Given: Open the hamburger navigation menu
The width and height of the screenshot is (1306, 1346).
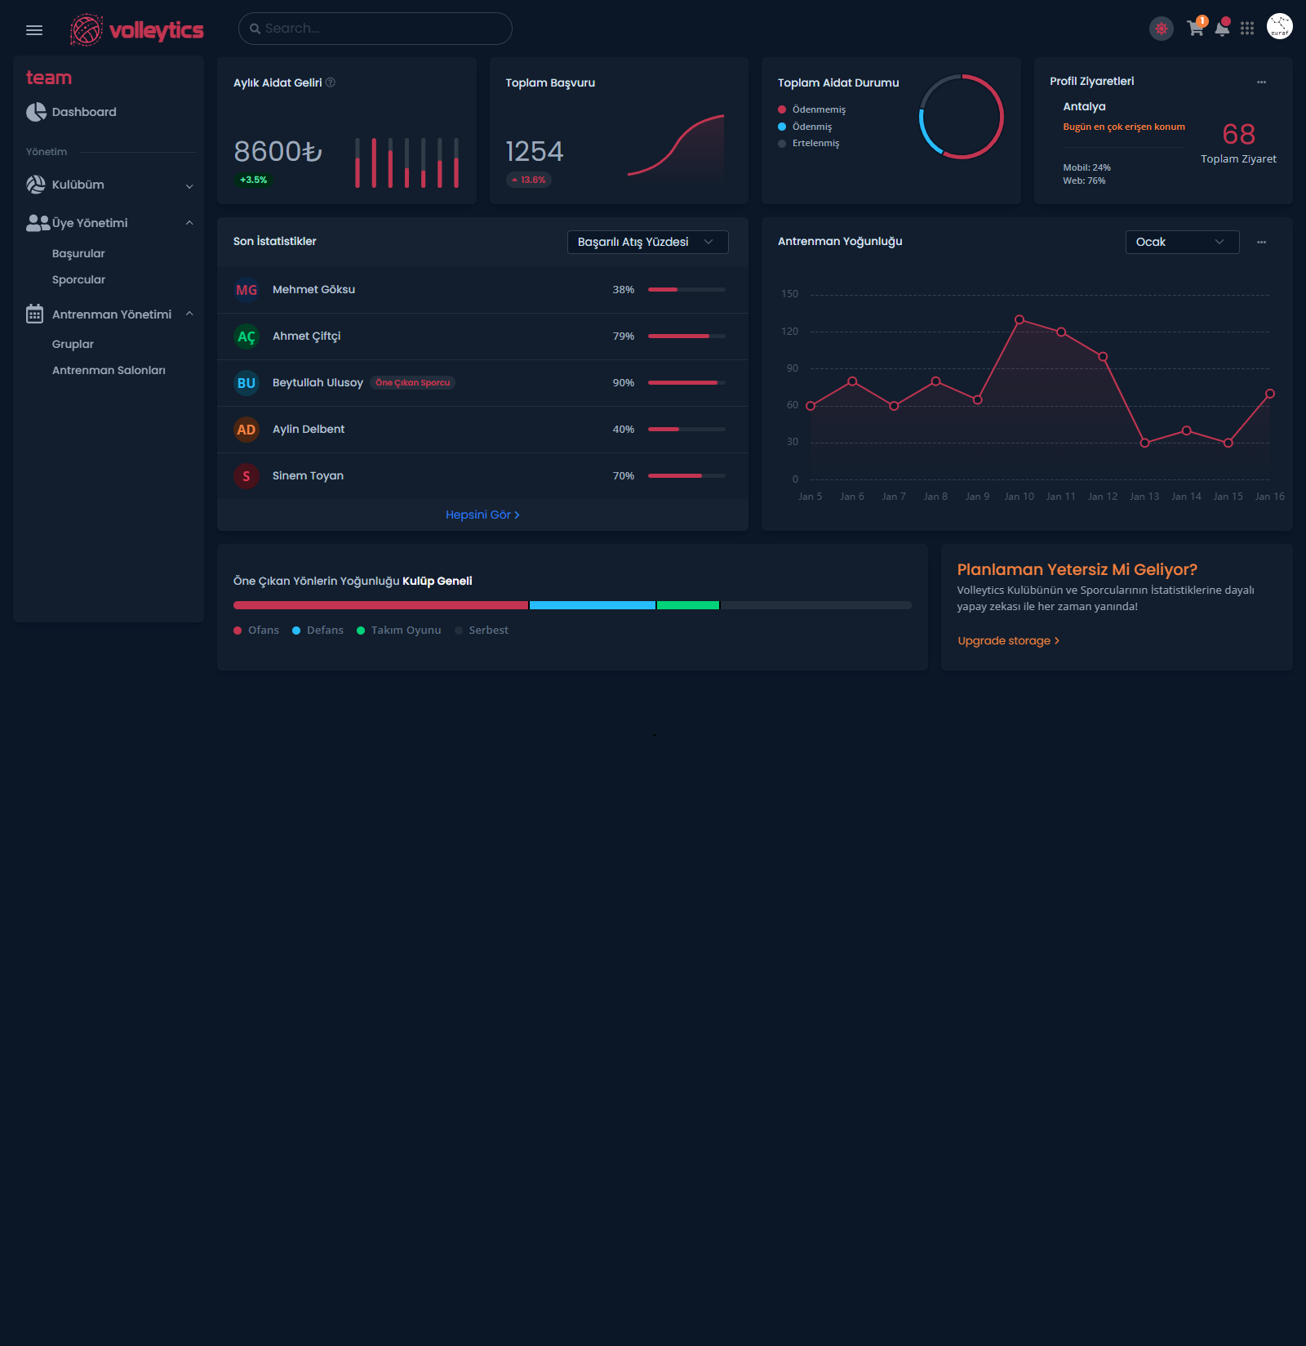Looking at the screenshot, I should point(33,29).
